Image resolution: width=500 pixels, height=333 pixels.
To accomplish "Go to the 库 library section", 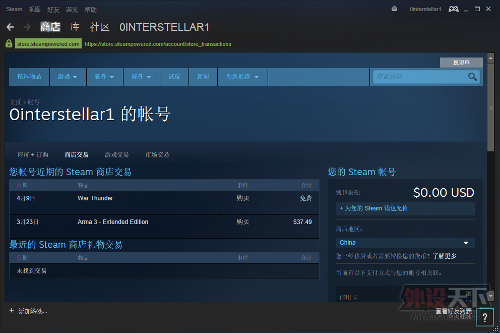I will (x=75, y=27).
